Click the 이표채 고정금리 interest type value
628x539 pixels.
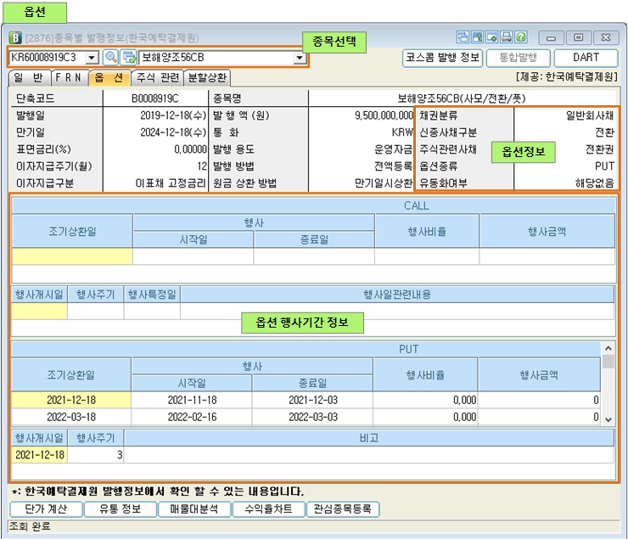[x=171, y=183]
